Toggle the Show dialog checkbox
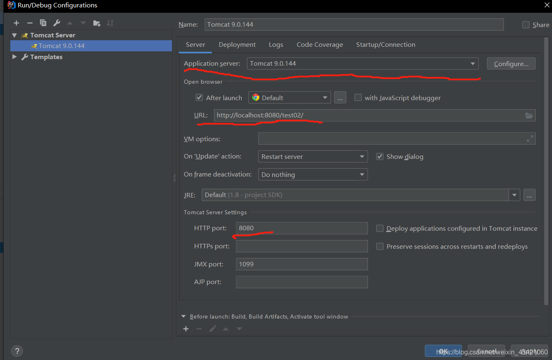552x360 pixels. (x=380, y=156)
